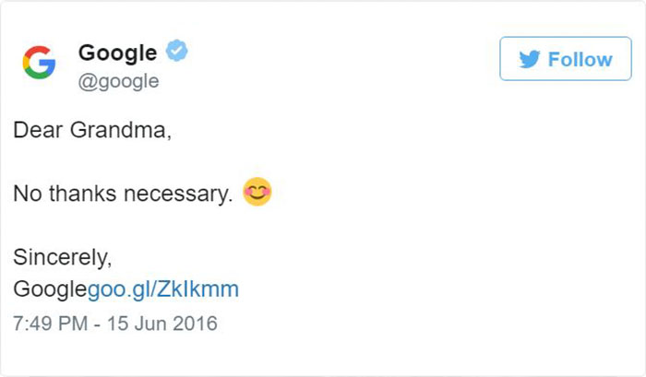Open the goo.gl/ZkIkmm short link
The height and width of the screenshot is (377, 646).
tap(162, 289)
